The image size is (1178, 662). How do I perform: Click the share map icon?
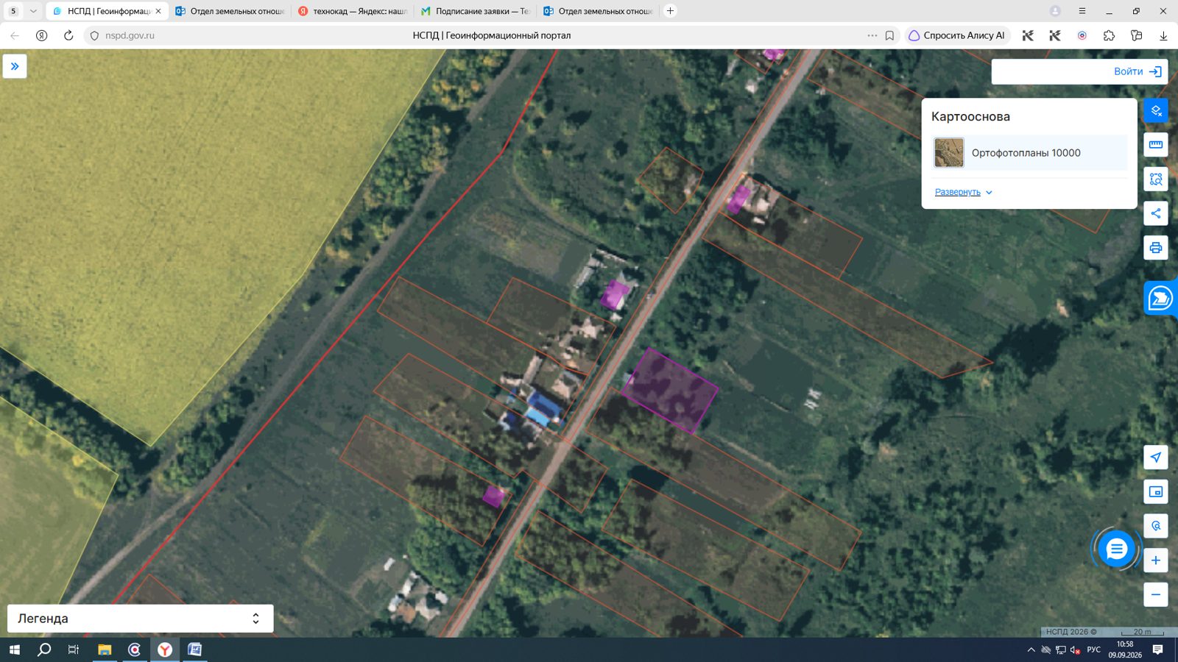[x=1155, y=213]
